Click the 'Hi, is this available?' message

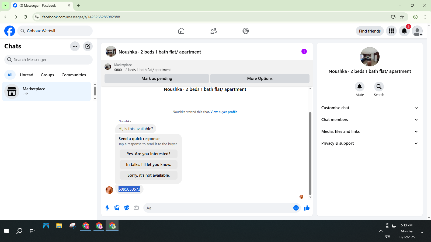click(x=136, y=129)
